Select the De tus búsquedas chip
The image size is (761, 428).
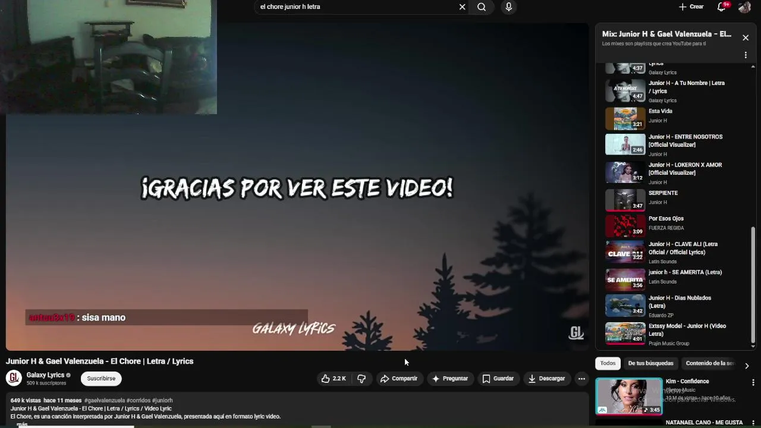[650, 363]
